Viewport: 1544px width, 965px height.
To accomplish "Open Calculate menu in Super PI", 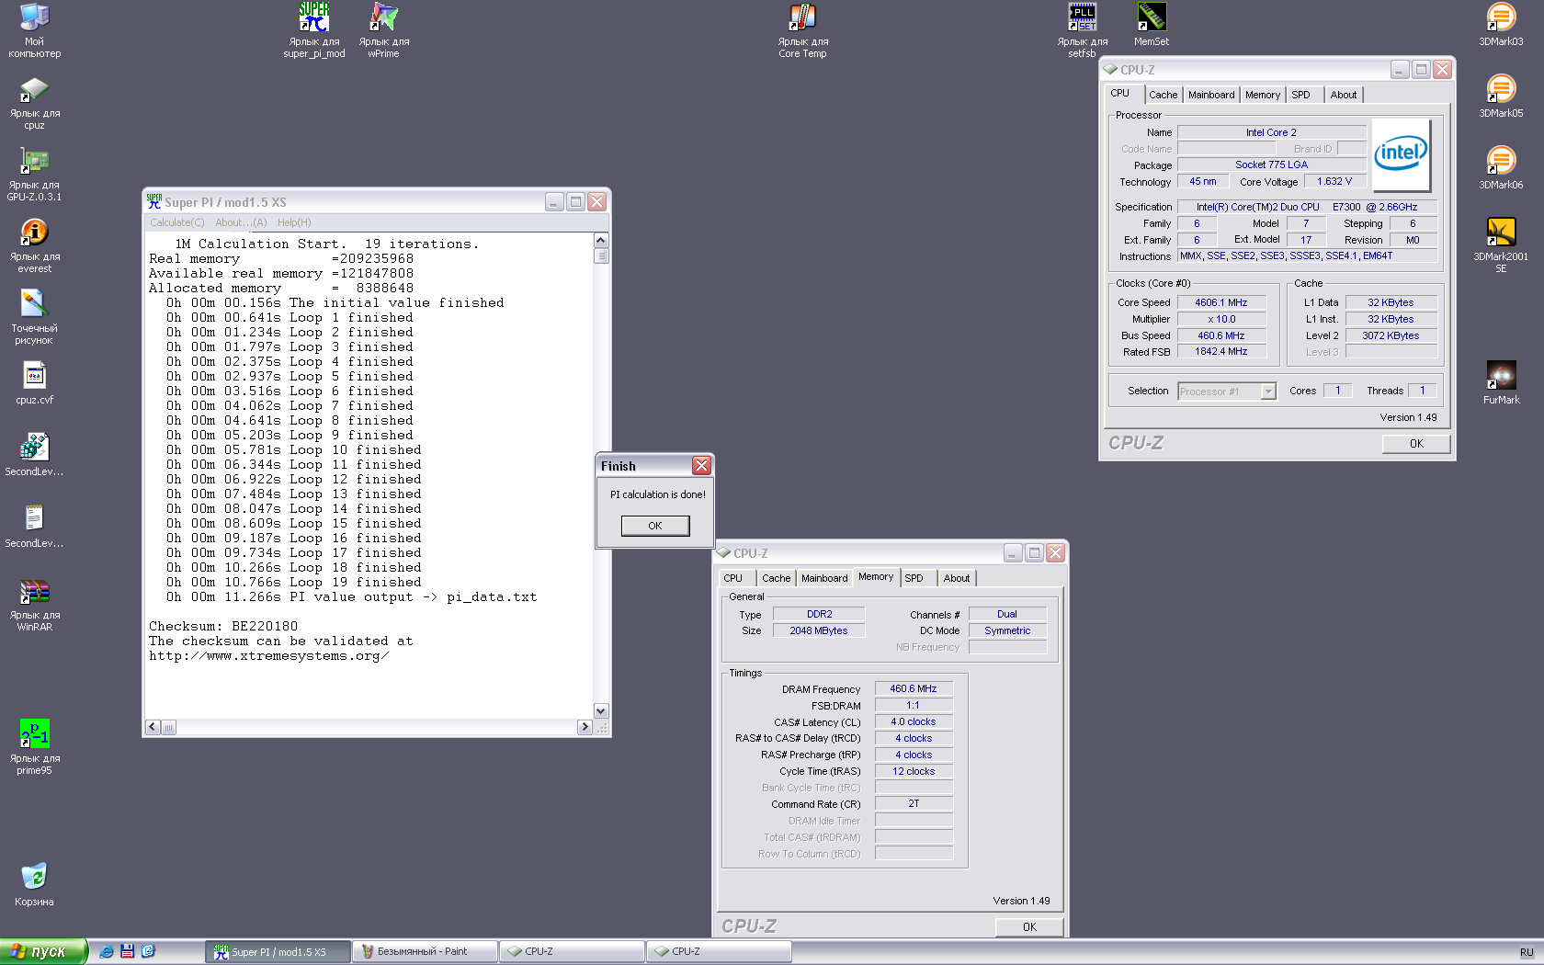I will [x=176, y=222].
